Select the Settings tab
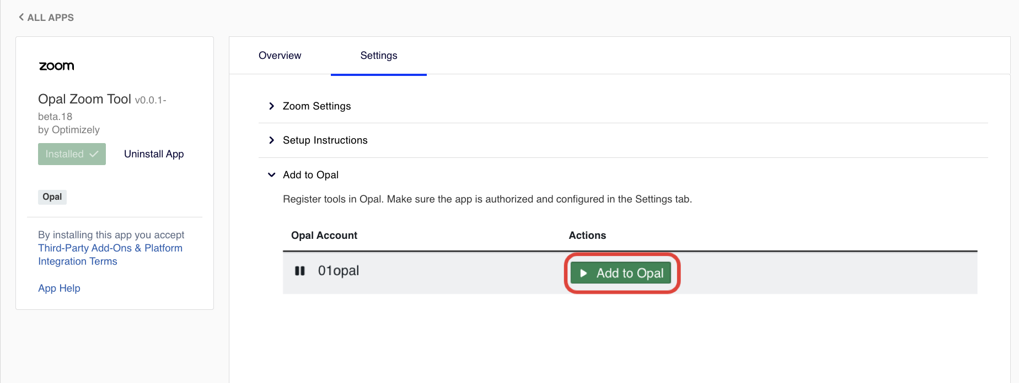Screen dimensions: 1019x383 coord(379,56)
